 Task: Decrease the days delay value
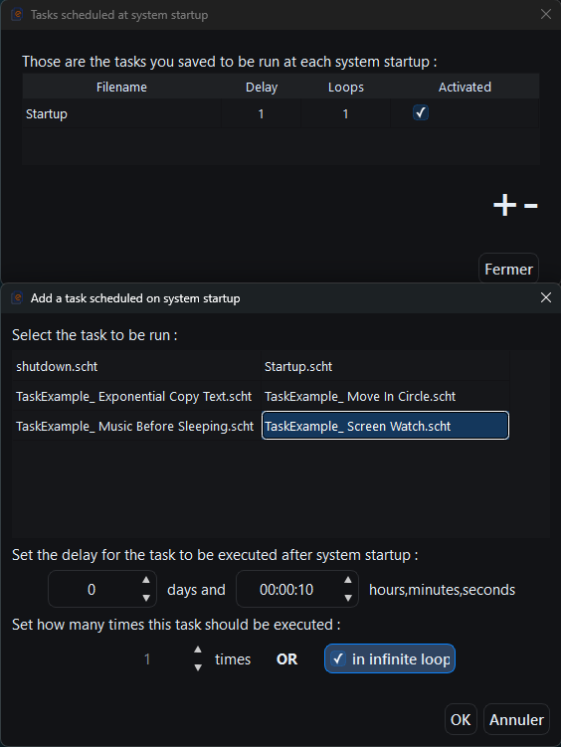[x=146, y=598]
